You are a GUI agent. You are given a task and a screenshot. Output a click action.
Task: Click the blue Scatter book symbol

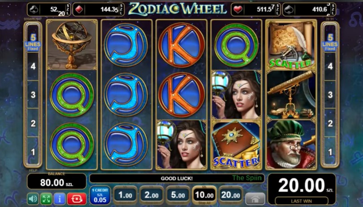(x=236, y=144)
